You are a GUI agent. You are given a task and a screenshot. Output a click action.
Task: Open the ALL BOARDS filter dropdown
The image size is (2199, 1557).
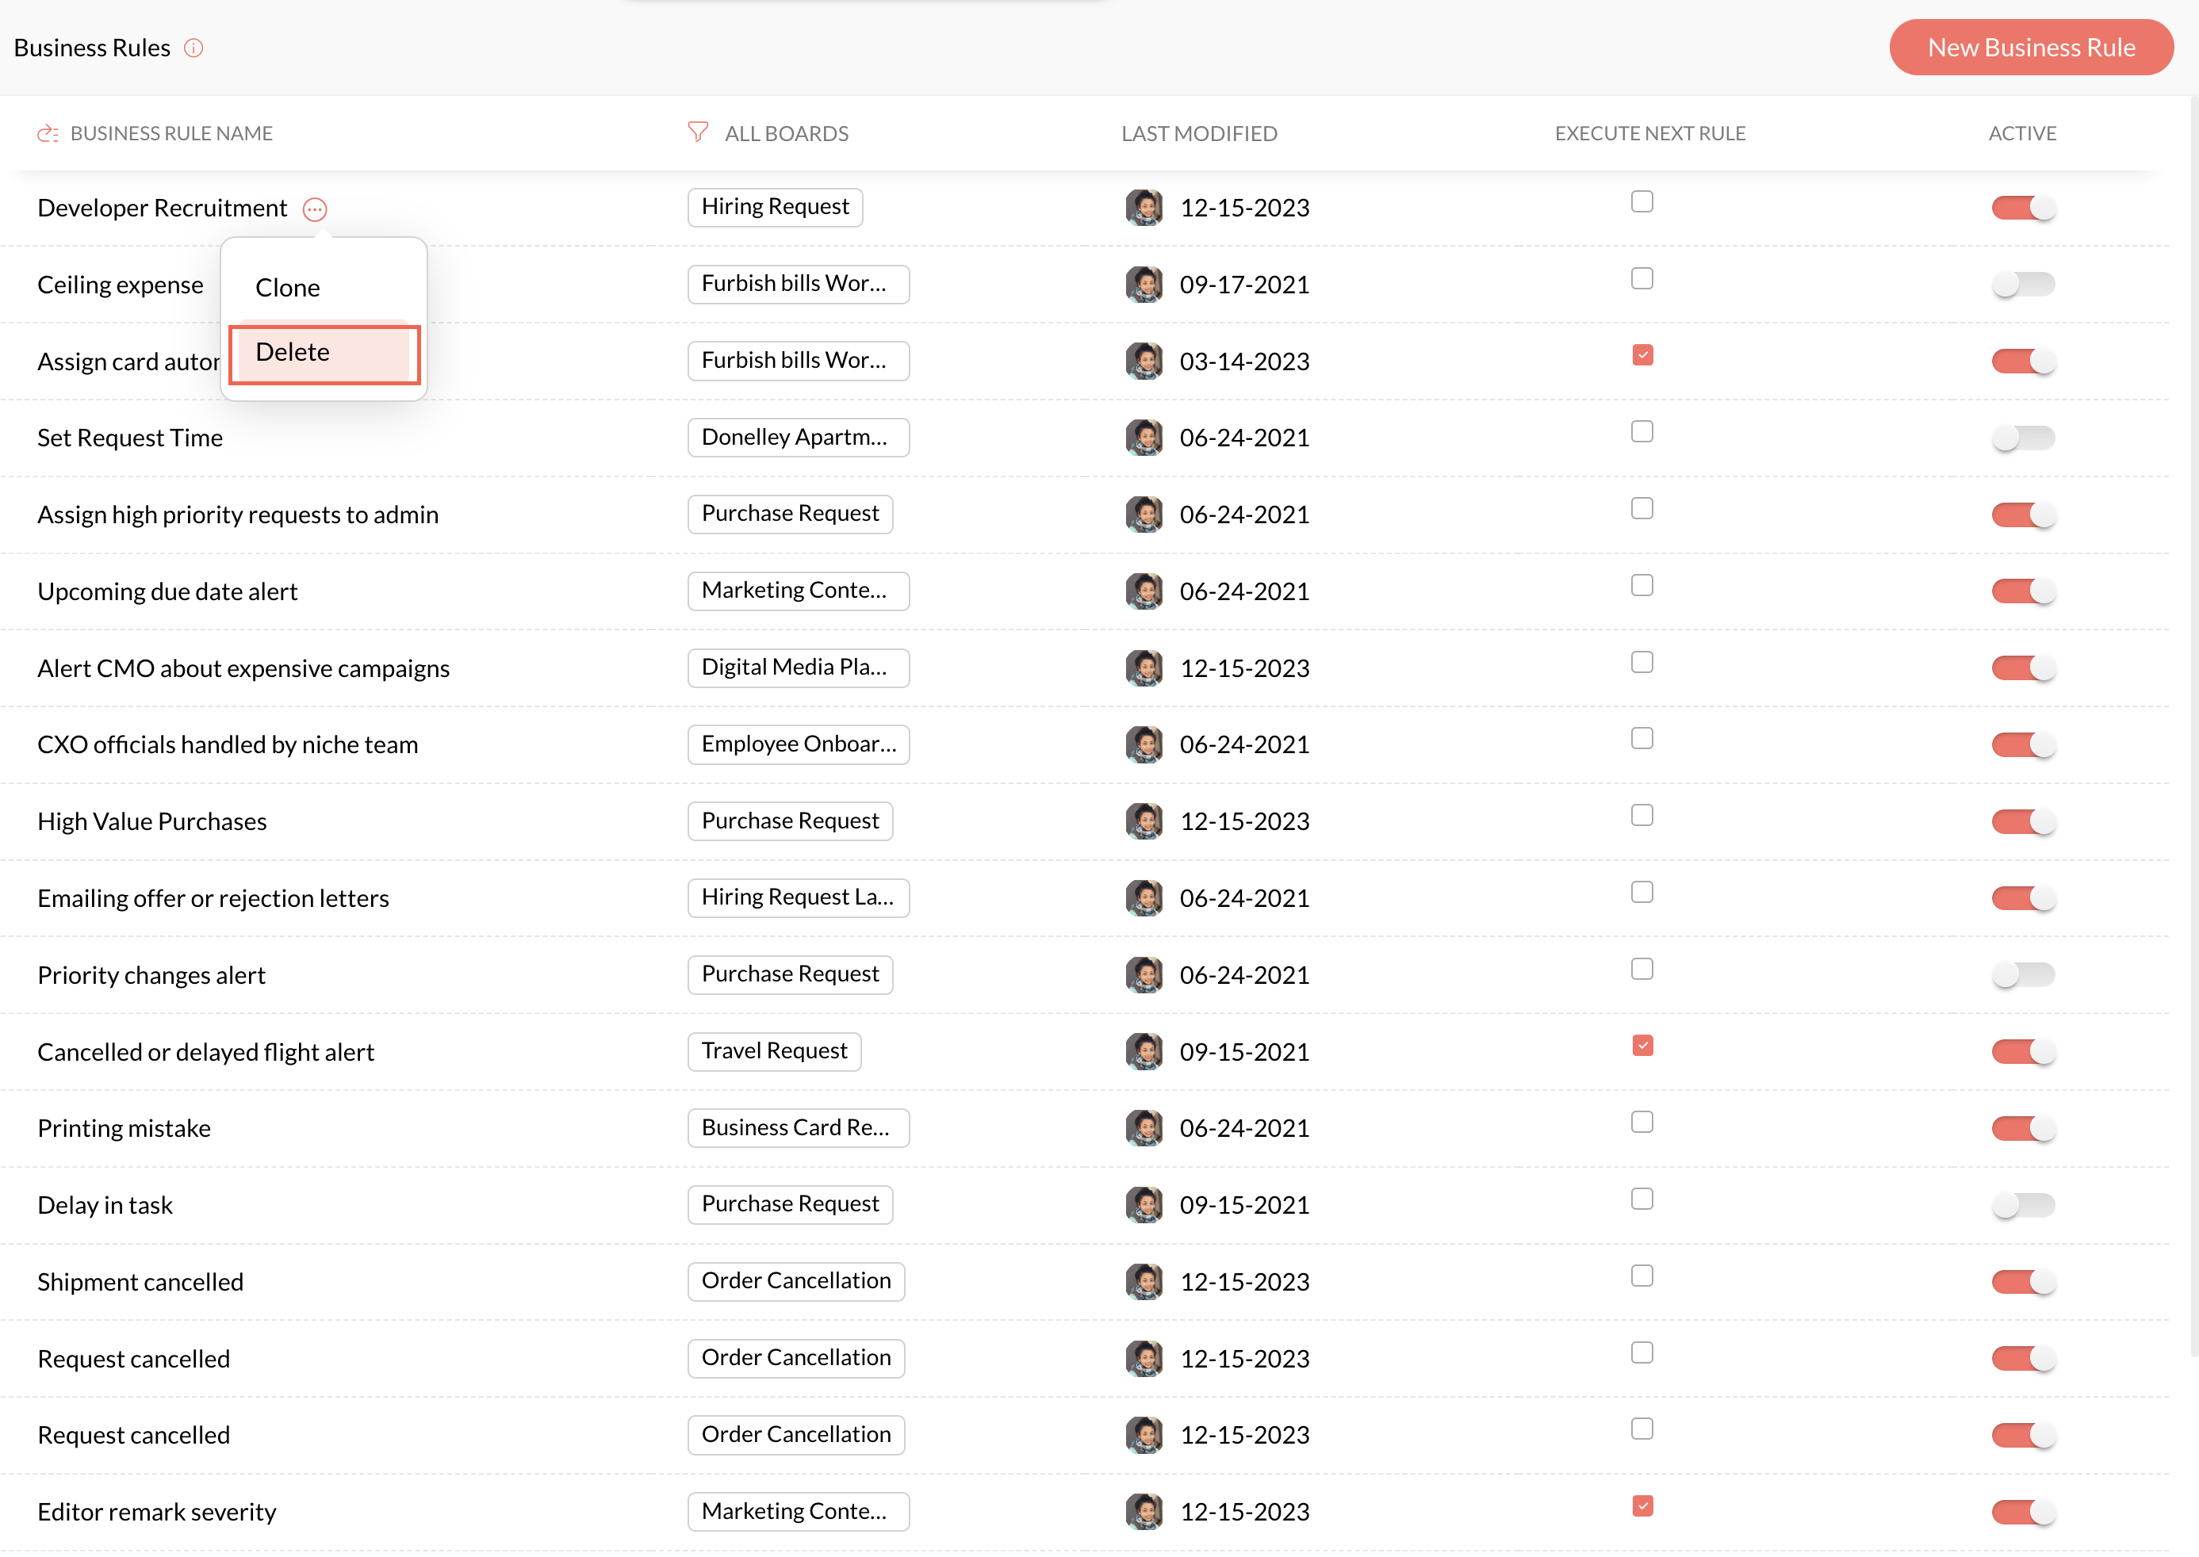point(785,133)
